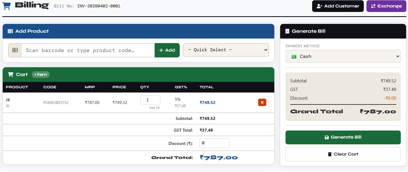Click the cash bill icon in payment selector
This screenshot has width=408, height=172.
tap(294, 56)
